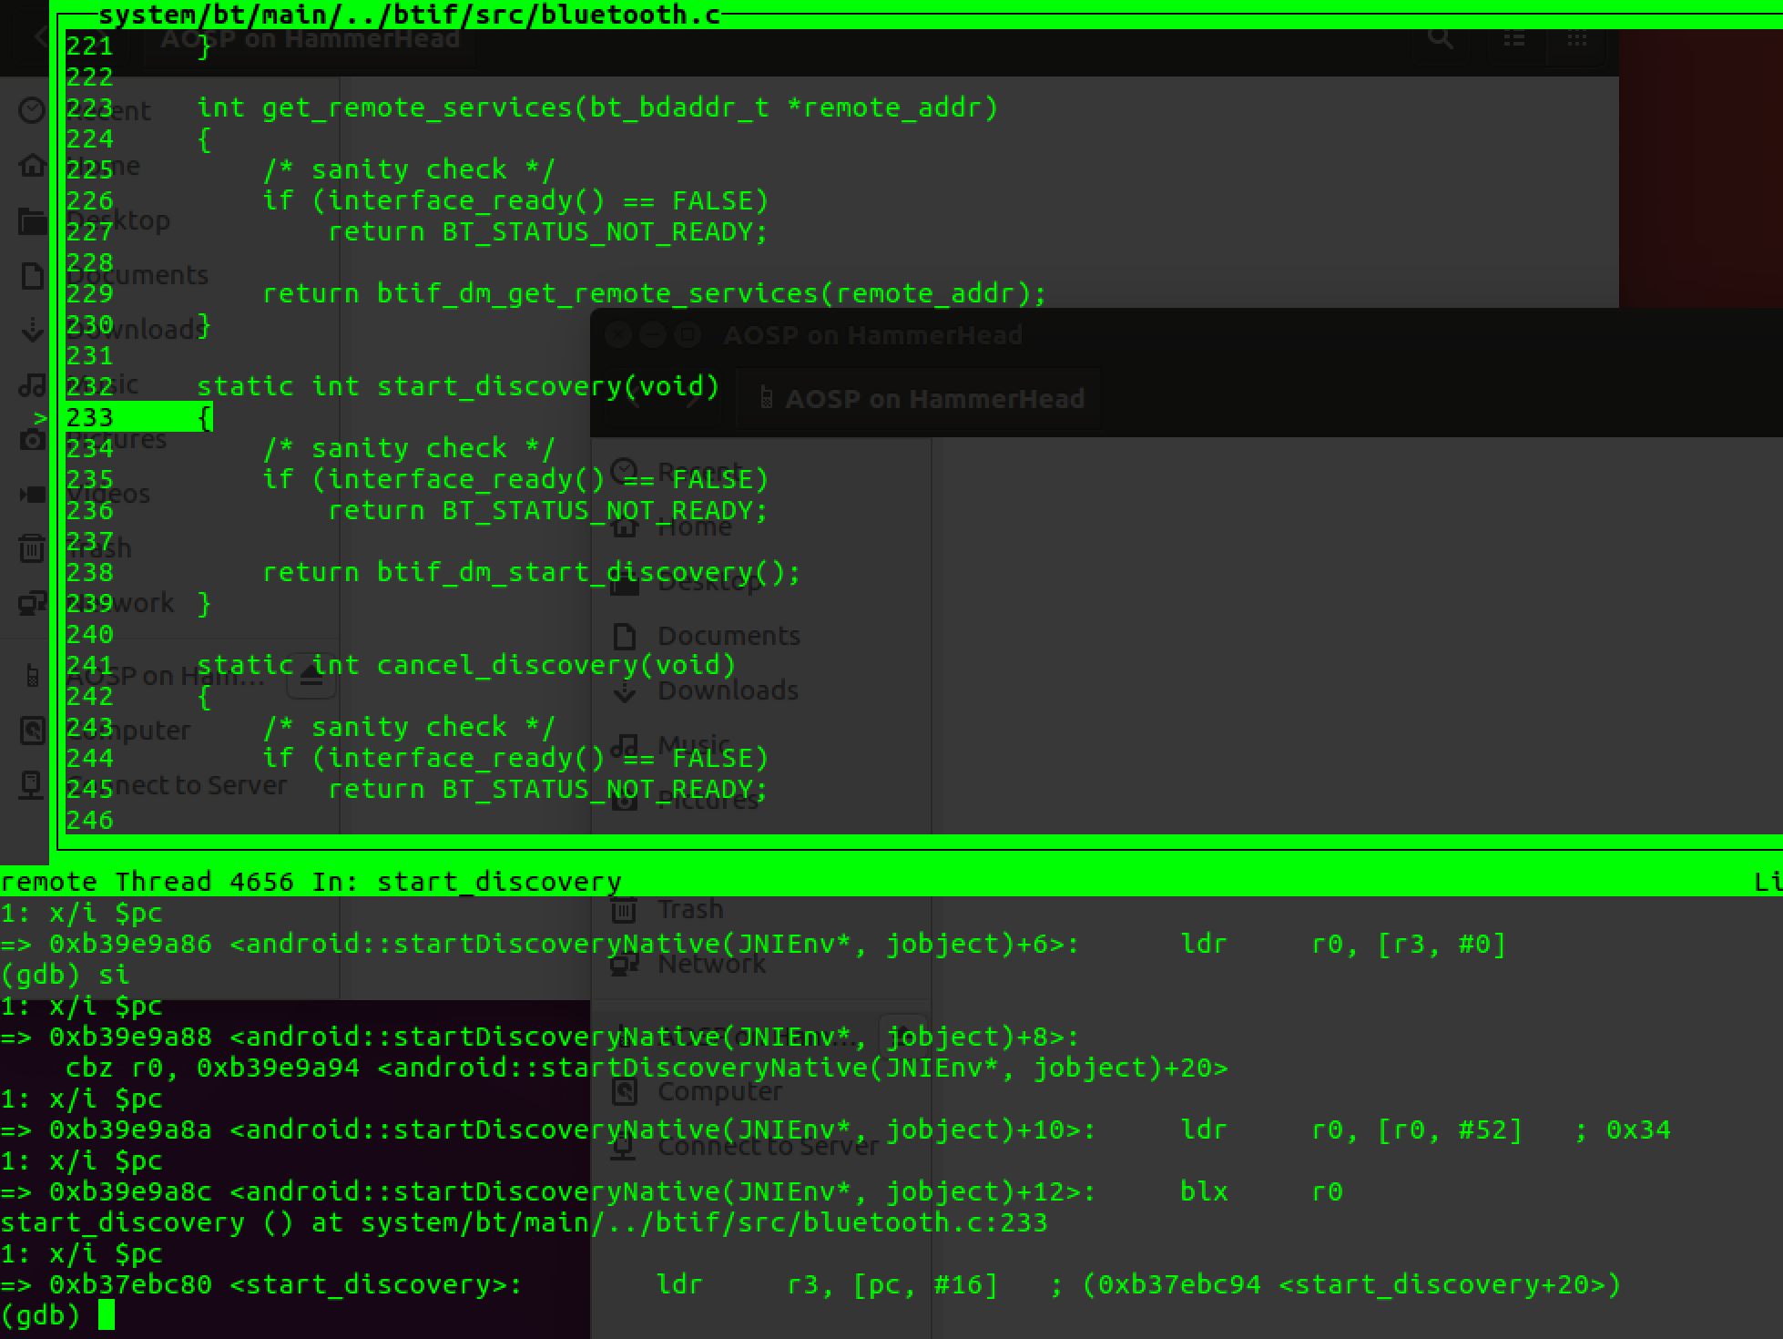The width and height of the screenshot is (1783, 1339).
Task: Switch file manager to list view
Action: tap(1513, 39)
